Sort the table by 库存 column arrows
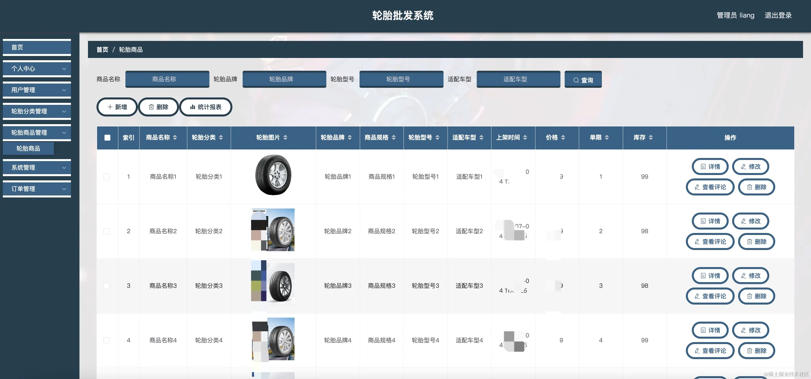The width and height of the screenshot is (811, 379). pos(650,138)
